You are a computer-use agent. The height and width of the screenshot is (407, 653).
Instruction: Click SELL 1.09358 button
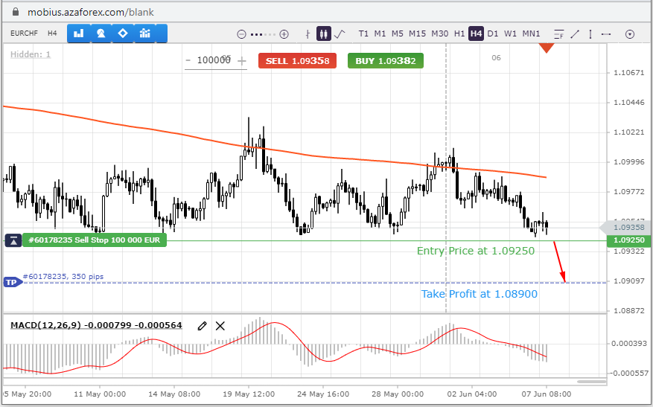pyautogui.click(x=297, y=61)
